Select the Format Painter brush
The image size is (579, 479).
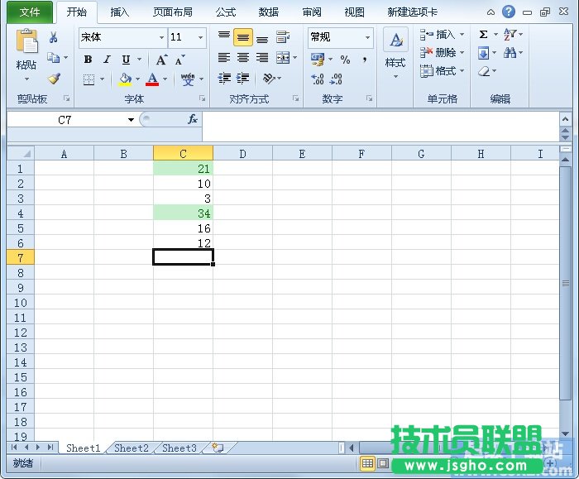54,79
